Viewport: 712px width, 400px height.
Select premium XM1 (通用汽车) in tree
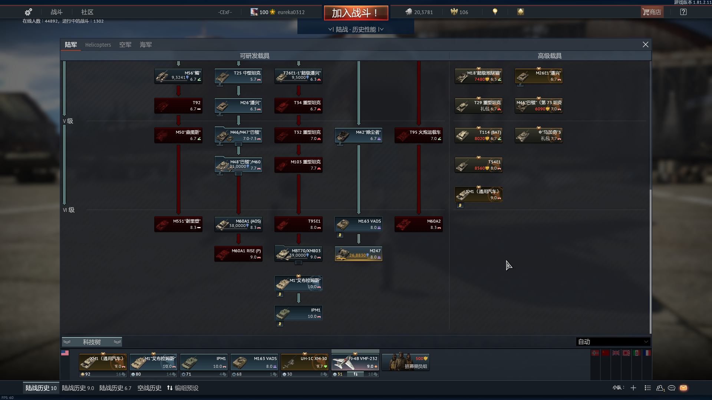[x=479, y=194]
